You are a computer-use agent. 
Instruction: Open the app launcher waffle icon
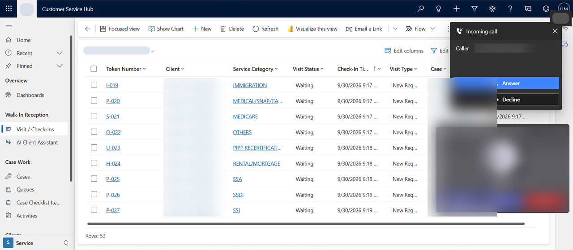pyautogui.click(x=9, y=8)
